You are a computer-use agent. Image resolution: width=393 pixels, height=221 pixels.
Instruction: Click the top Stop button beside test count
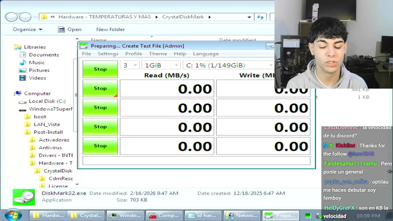click(x=100, y=69)
